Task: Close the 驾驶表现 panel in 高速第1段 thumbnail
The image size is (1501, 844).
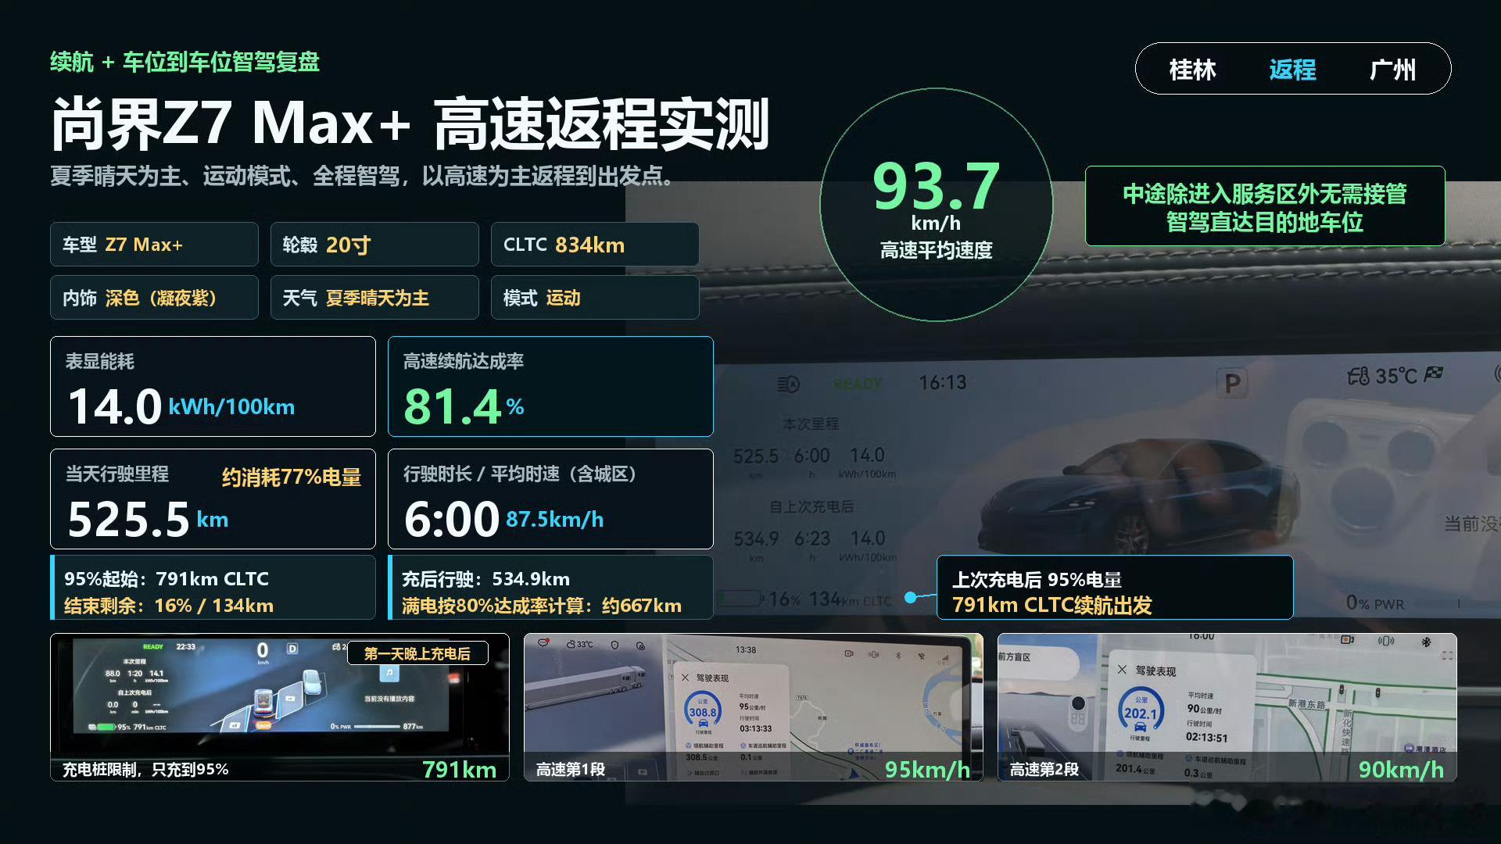Action: pos(685,678)
